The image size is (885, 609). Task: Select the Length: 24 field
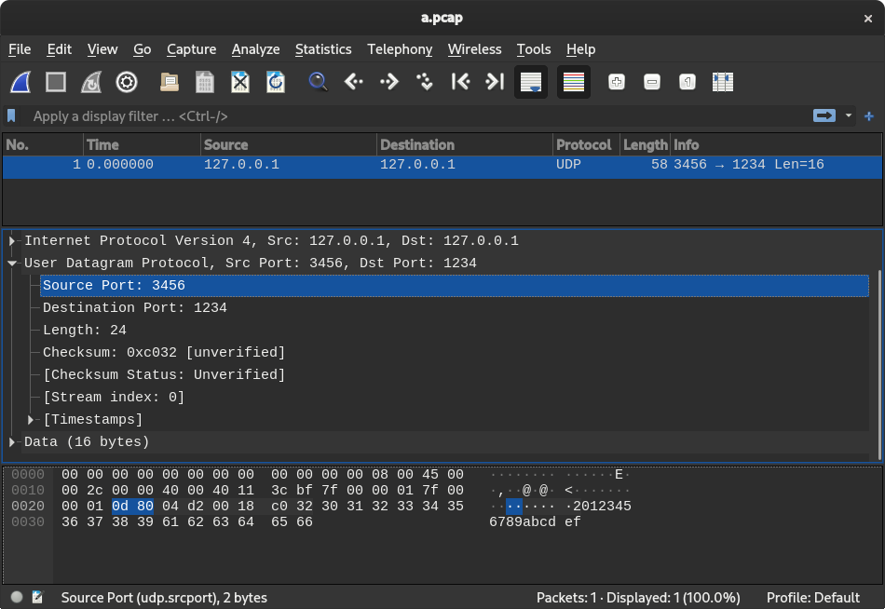pyautogui.click(x=455, y=331)
